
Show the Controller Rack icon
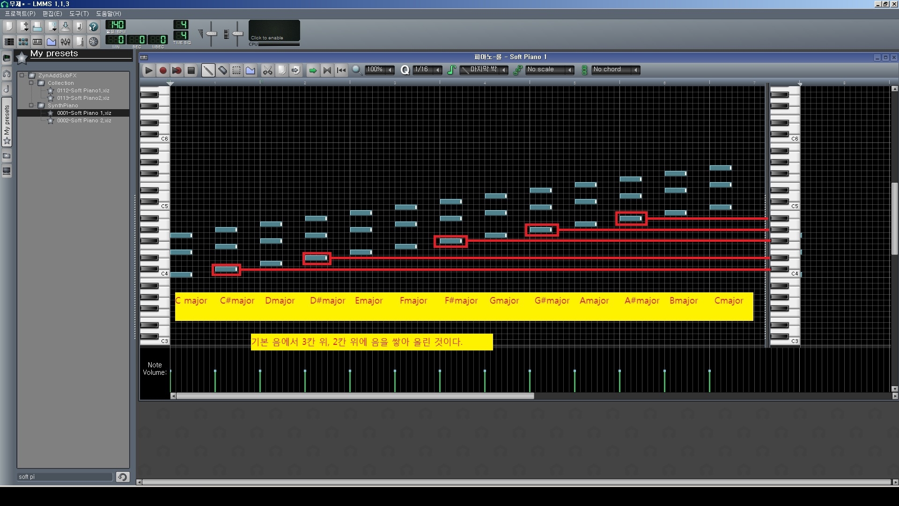pos(94,42)
